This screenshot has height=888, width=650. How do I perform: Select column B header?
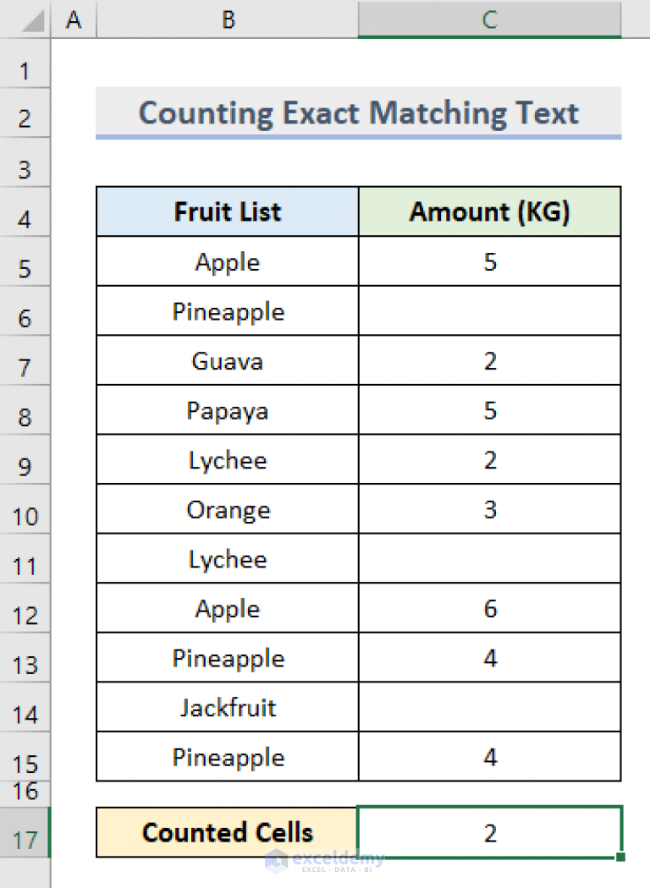coord(228,19)
